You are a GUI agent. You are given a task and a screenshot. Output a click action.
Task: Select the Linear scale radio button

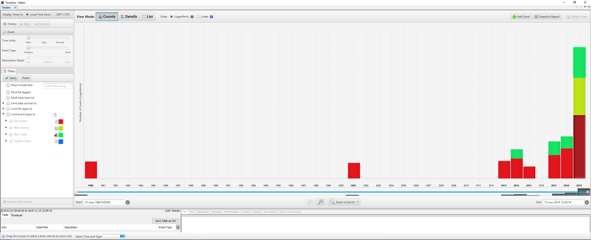198,17
